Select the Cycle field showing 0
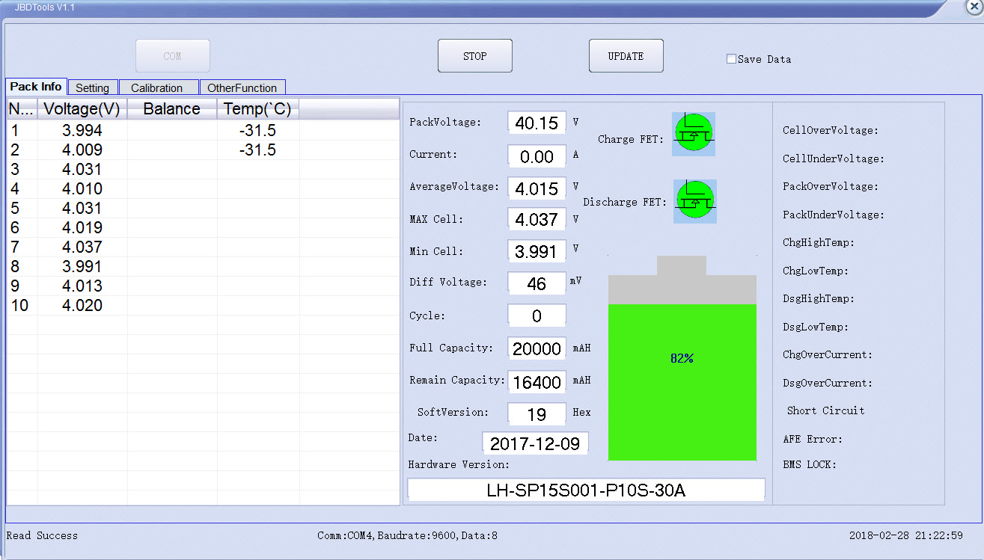The height and width of the screenshot is (560, 984). coord(537,316)
